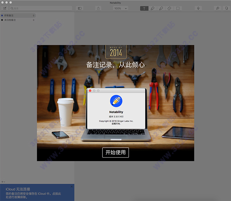This screenshot has width=231, height=201.
Task: Select the eraser tool
Action: [x=169, y=8]
